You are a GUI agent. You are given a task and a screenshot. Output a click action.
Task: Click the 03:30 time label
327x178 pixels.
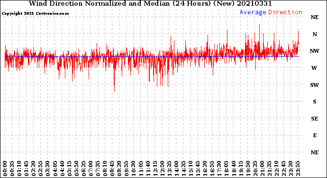click(48, 169)
